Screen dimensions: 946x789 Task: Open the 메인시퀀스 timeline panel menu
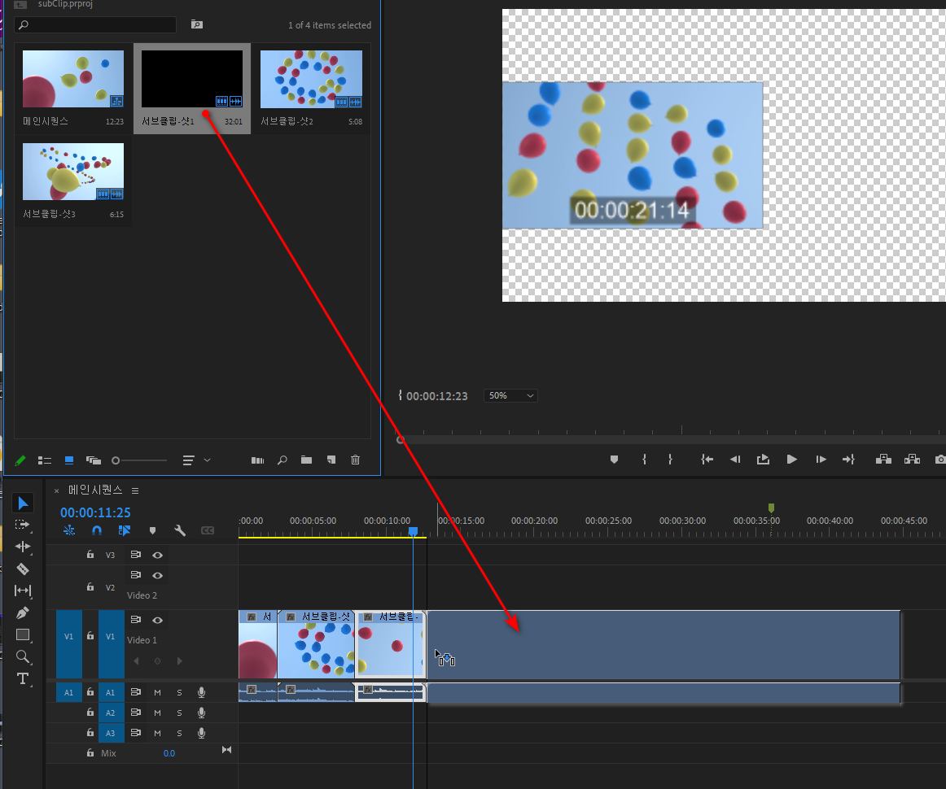point(135,490)
